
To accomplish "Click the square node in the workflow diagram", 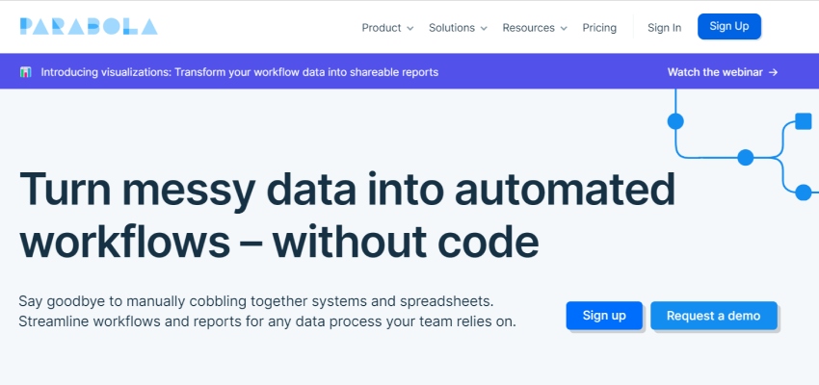I will pyautogui.click(x=803, y=122).
